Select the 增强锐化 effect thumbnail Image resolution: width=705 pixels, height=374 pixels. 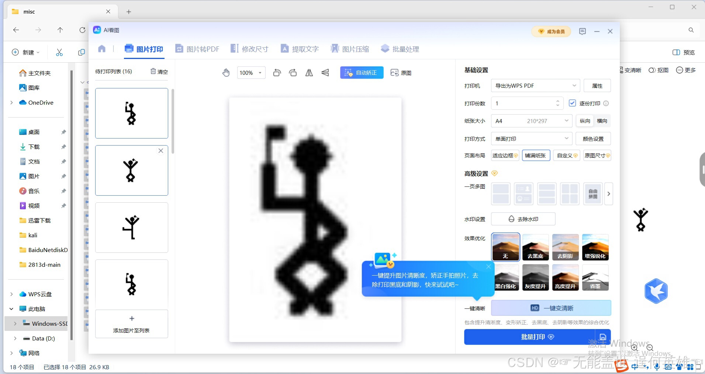click(595, 247)
